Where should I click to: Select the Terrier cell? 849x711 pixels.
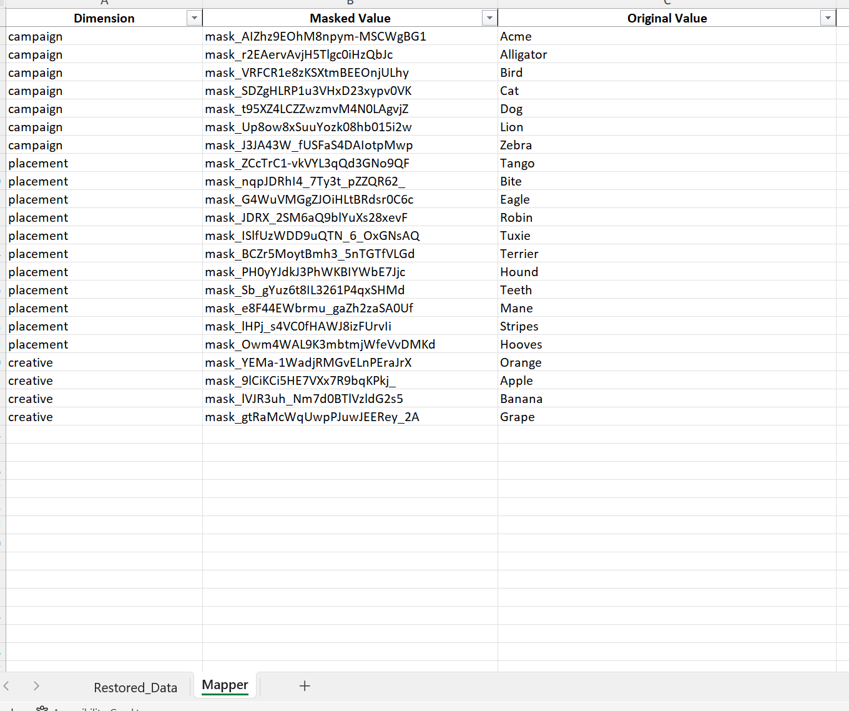click(x=667, y=254)
